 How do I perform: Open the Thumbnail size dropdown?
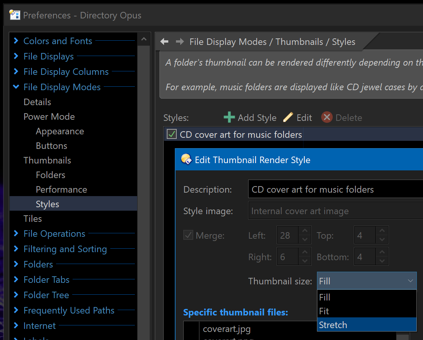click(x=367, y=281)
